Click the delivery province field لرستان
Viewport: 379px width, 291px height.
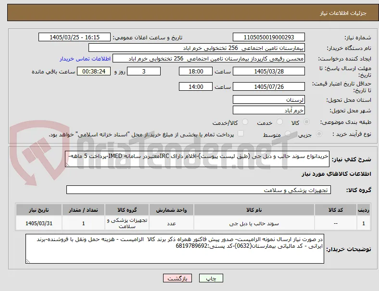(x=269, y=99)
